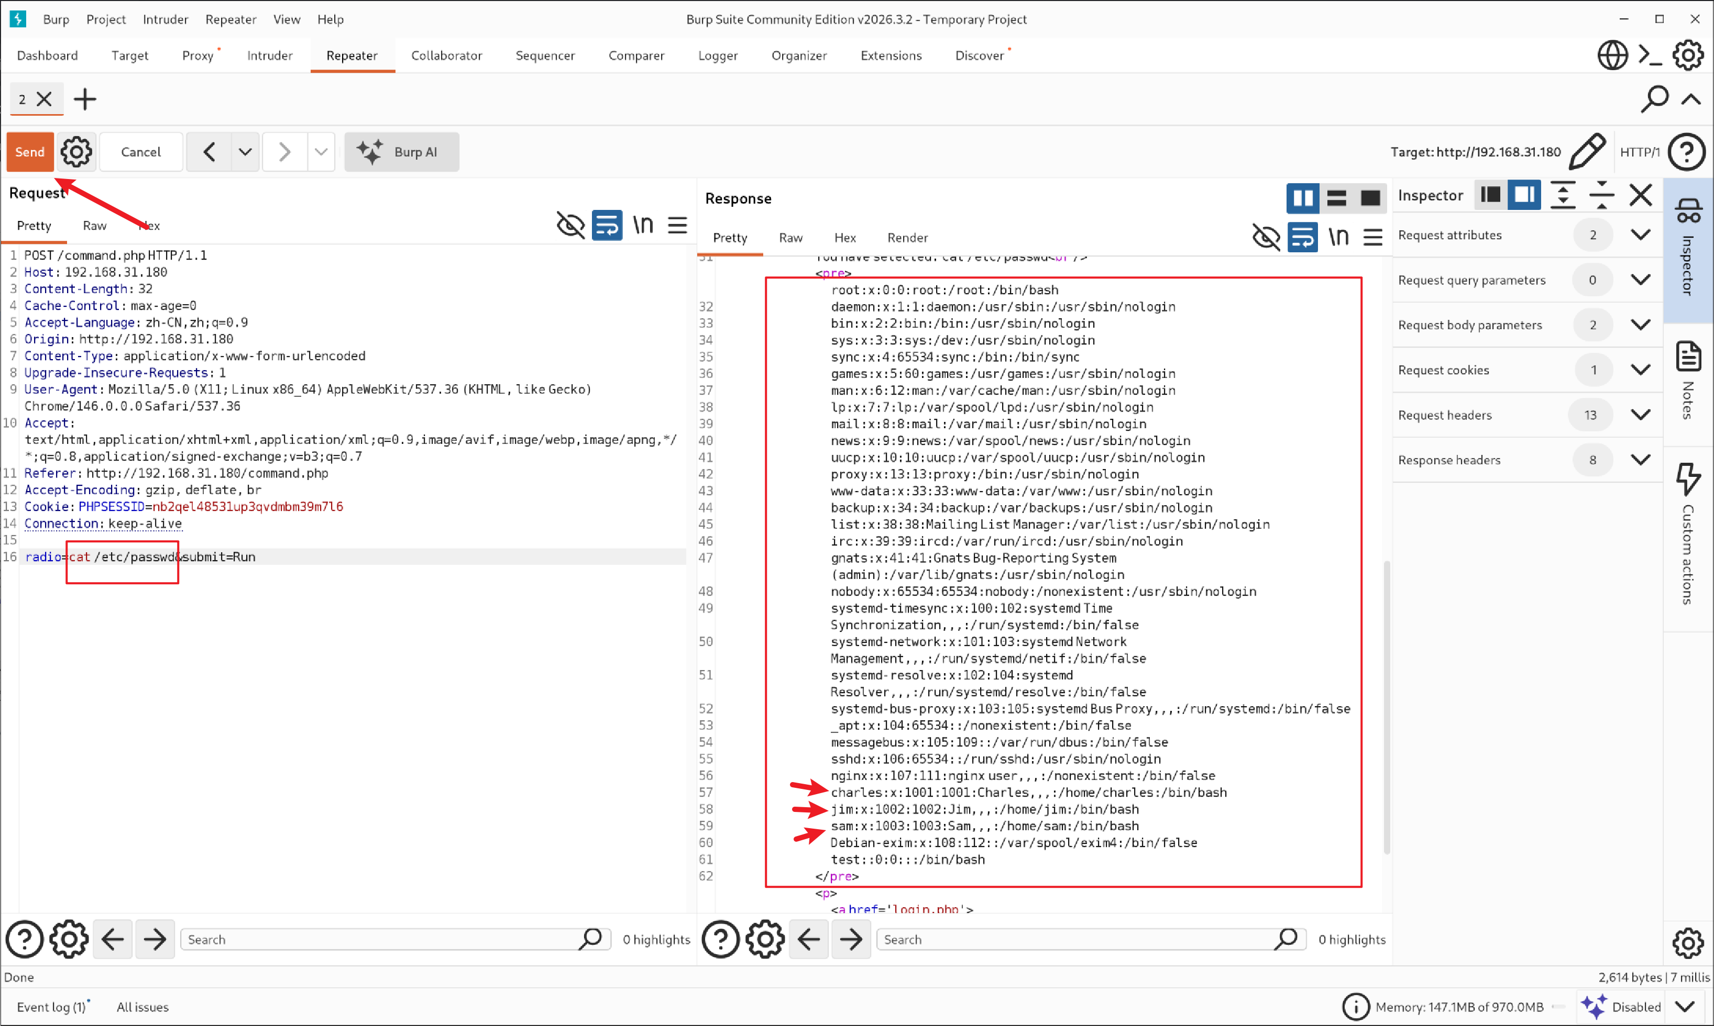The image size is (1714, 1026).
Task: Edit the target with the pencil icon
Action: pyautogui.click(x=1587, y=151)
